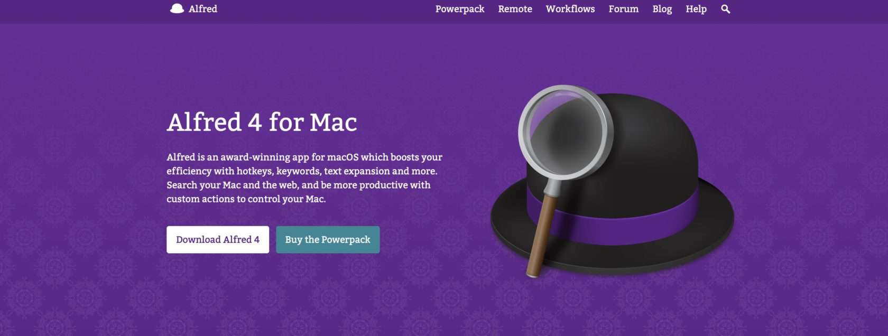Open the Help navigation item

[696, 9]
